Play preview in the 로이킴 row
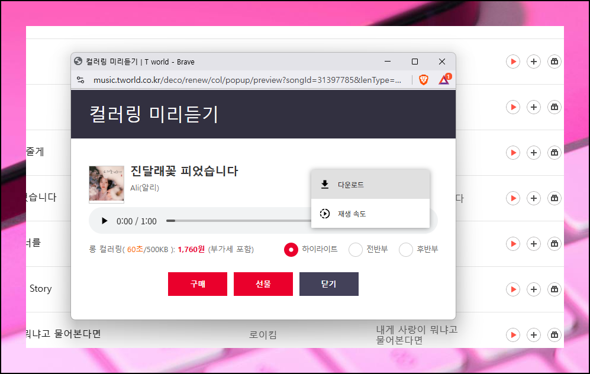The height and width of the screenshot is (374, 590). pyautogui.click(x=513, y=335)
